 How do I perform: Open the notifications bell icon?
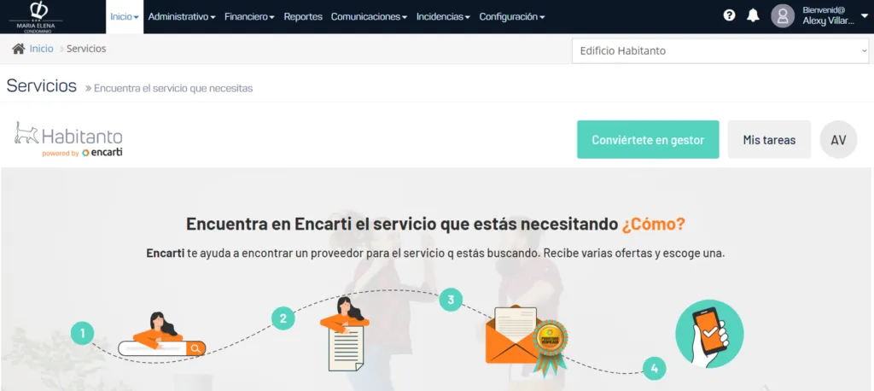coord(753,15)
